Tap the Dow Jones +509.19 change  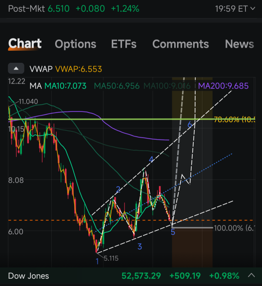click(x=185, y=276)
